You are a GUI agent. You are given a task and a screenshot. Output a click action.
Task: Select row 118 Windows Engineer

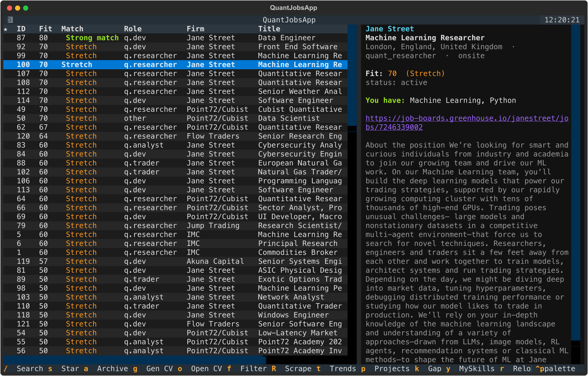pos(175,315)
